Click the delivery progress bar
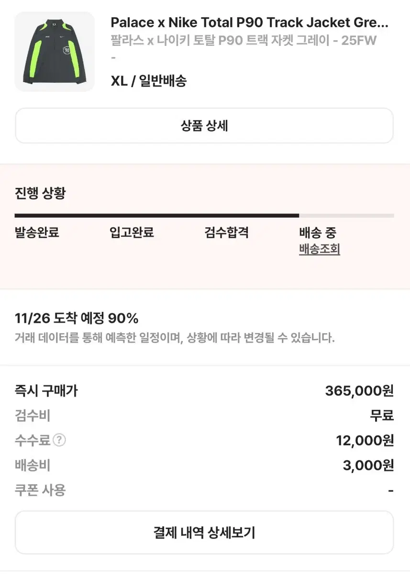410x574 pixels. coord(204,216)
